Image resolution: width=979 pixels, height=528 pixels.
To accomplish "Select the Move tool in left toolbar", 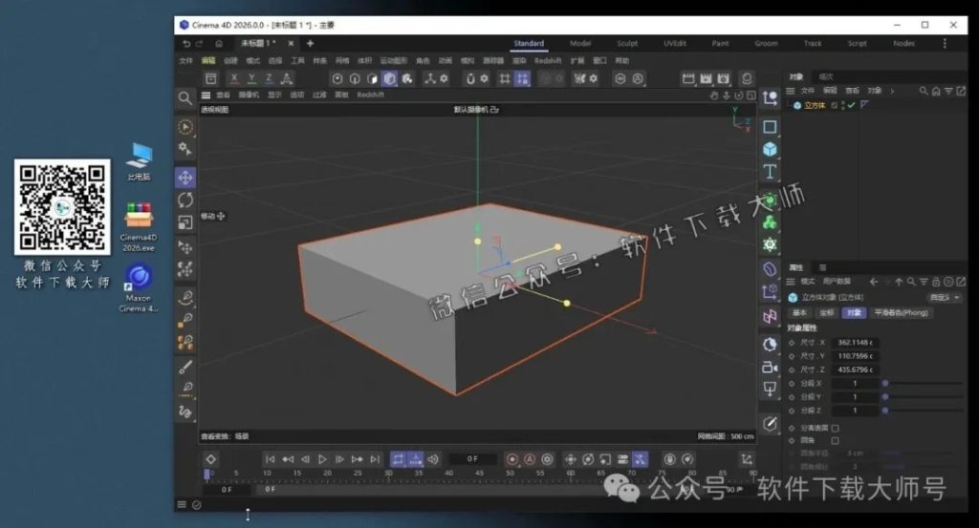I will (x=185, y=178).
